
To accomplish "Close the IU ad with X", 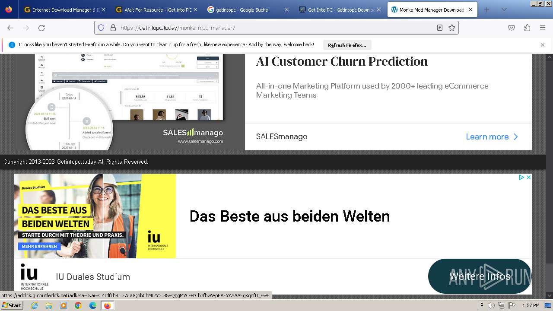I will tap(528, 177).
